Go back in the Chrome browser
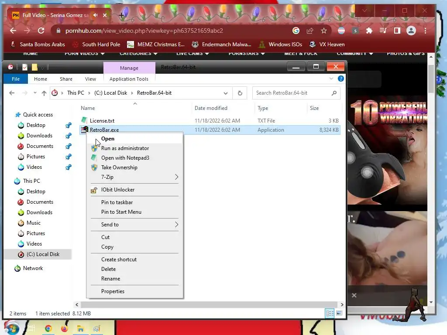The image size is (447, 335). 13,31
